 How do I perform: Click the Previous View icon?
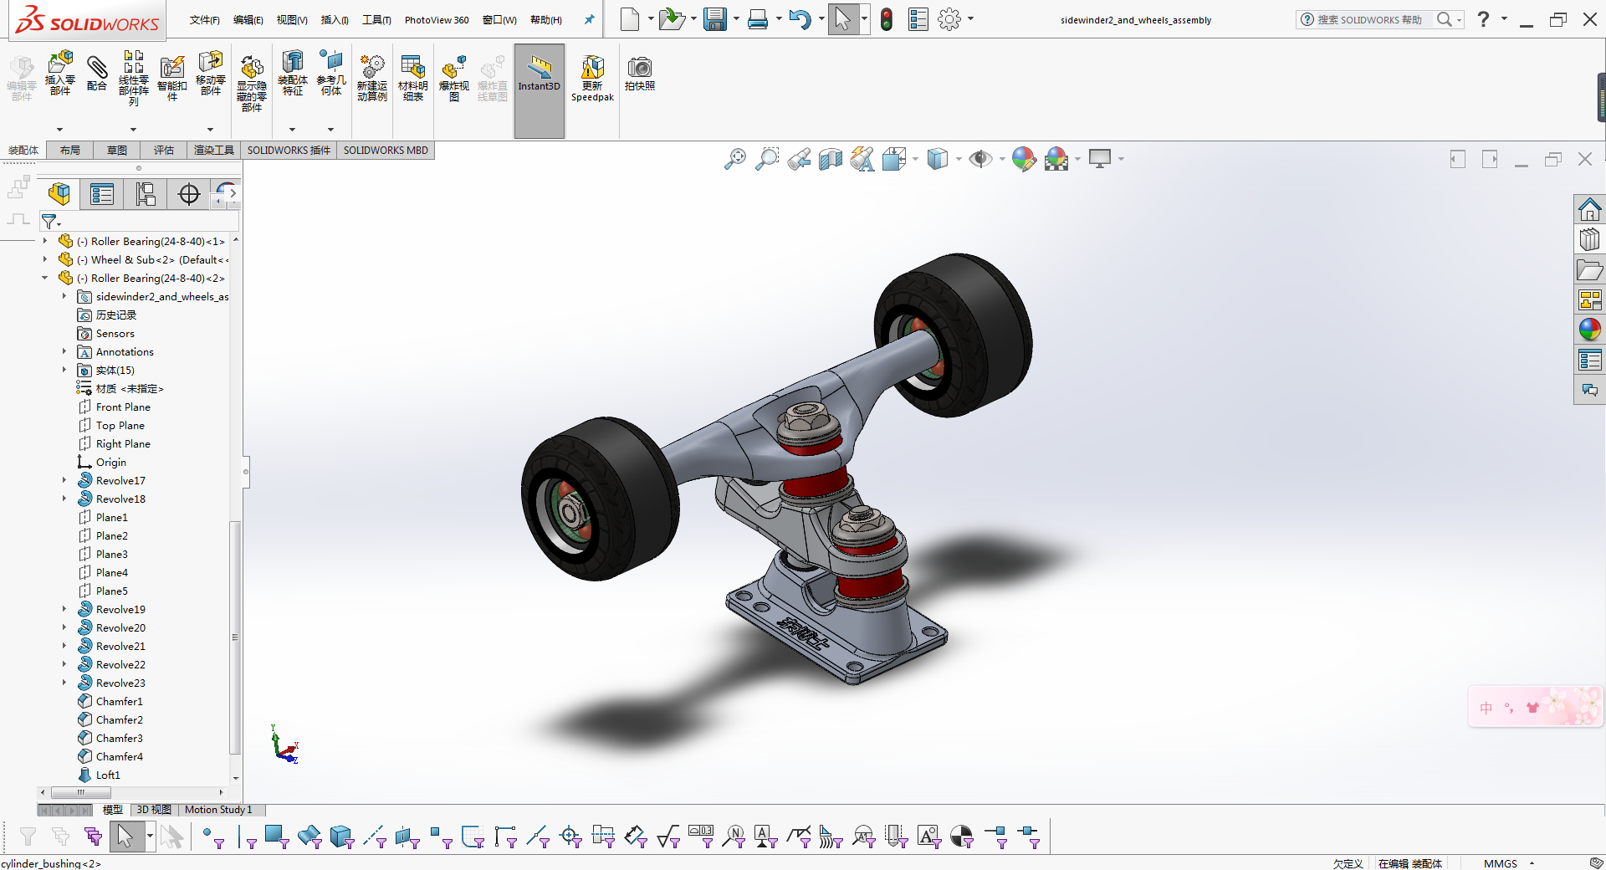coord(799,159)
